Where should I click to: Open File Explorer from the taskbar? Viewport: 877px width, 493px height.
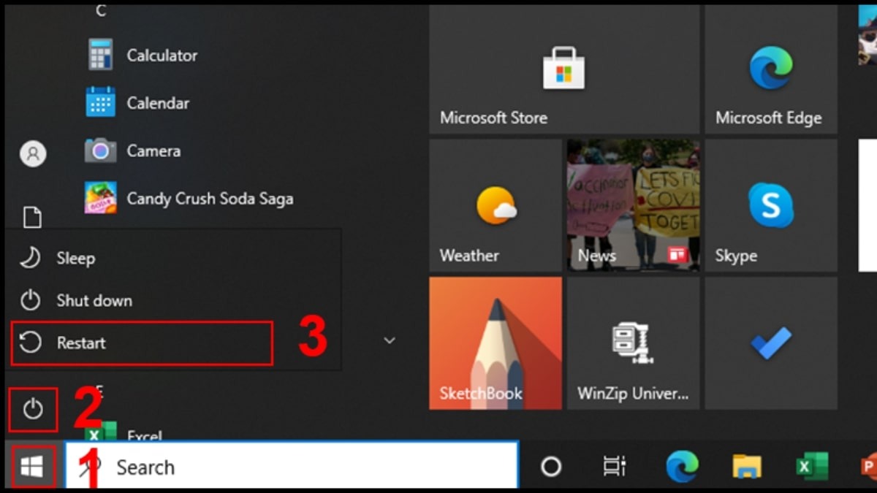pos(747,466)
